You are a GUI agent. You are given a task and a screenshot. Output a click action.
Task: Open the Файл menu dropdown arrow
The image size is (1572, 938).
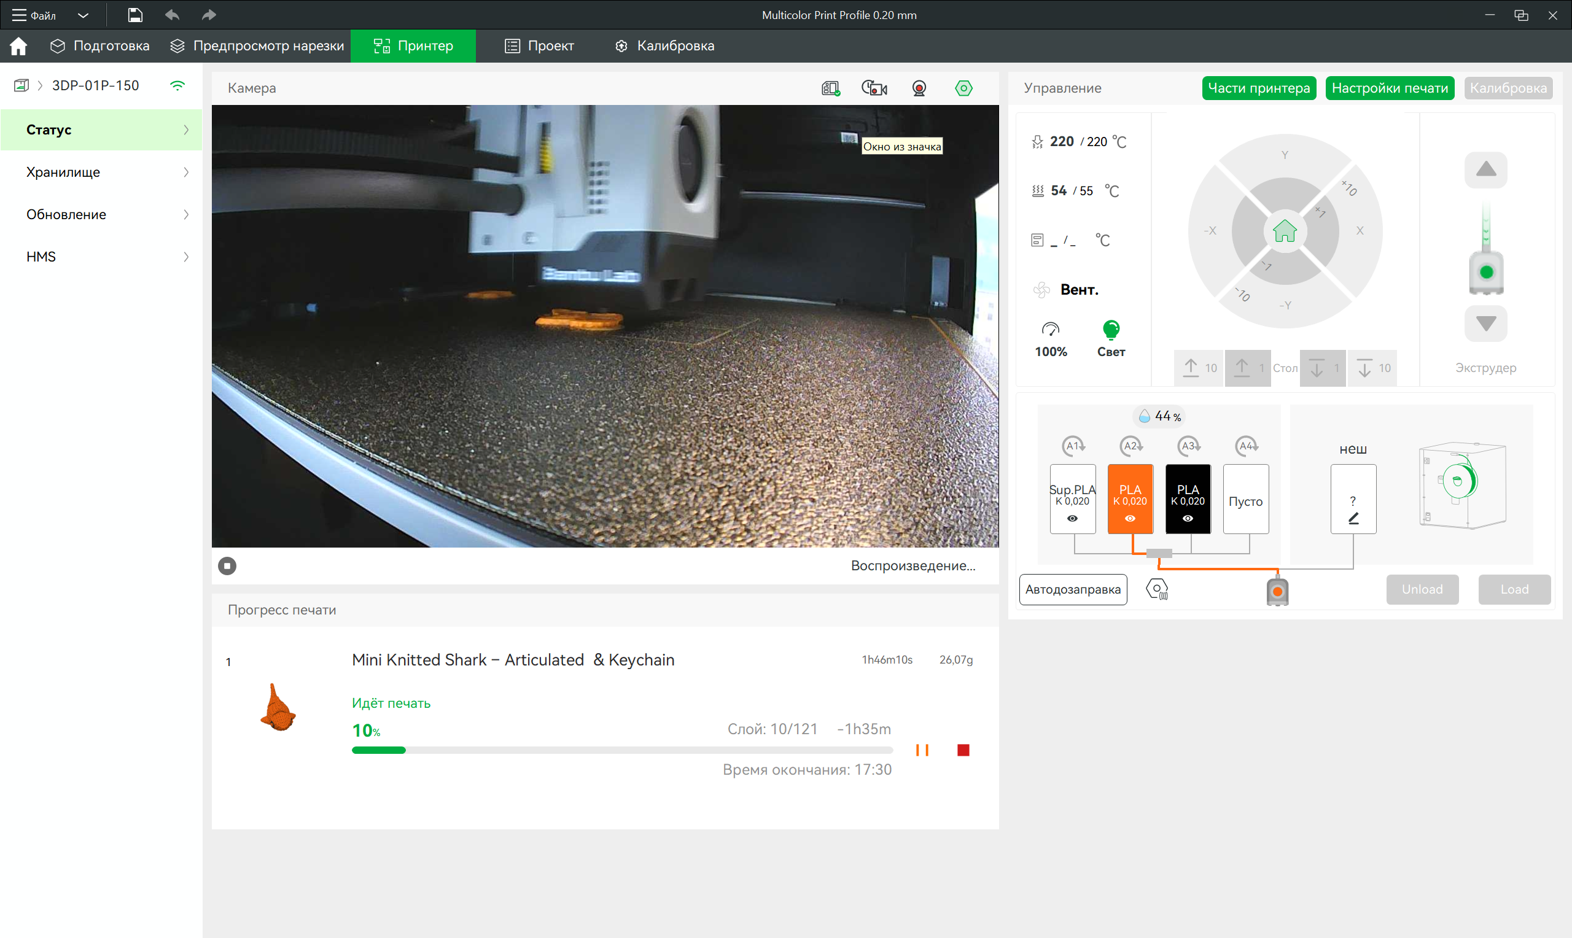(83, 15)
